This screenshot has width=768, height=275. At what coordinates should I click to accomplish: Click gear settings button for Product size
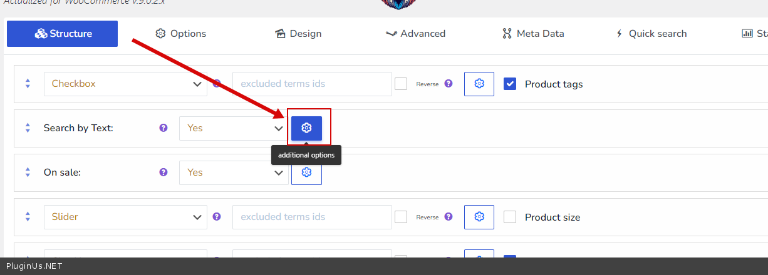[x=479, y=217]
